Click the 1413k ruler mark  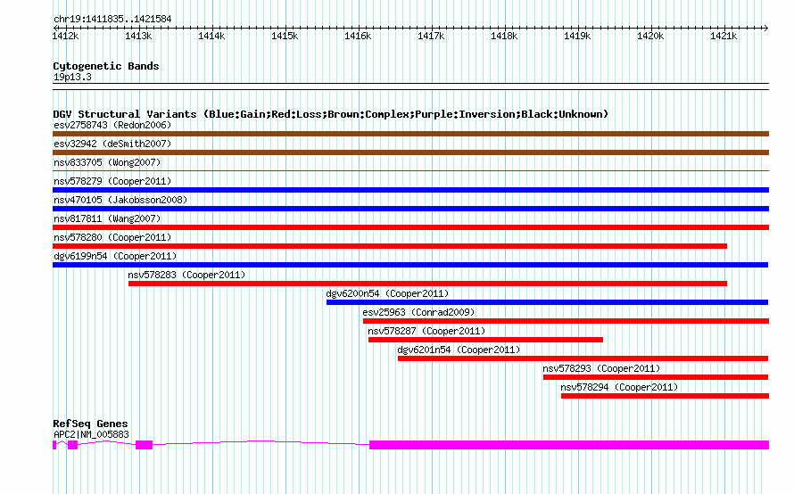(x=138, y=36)
